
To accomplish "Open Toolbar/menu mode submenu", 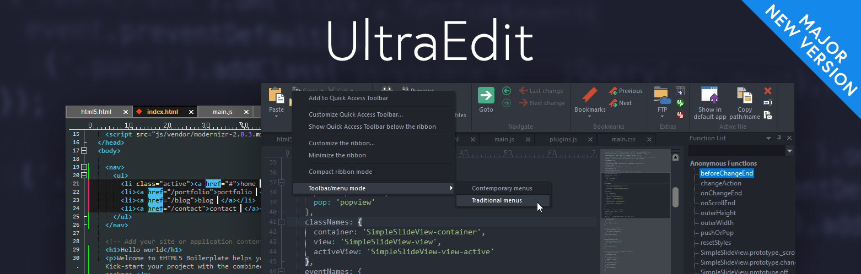I will tap(374, 188).
